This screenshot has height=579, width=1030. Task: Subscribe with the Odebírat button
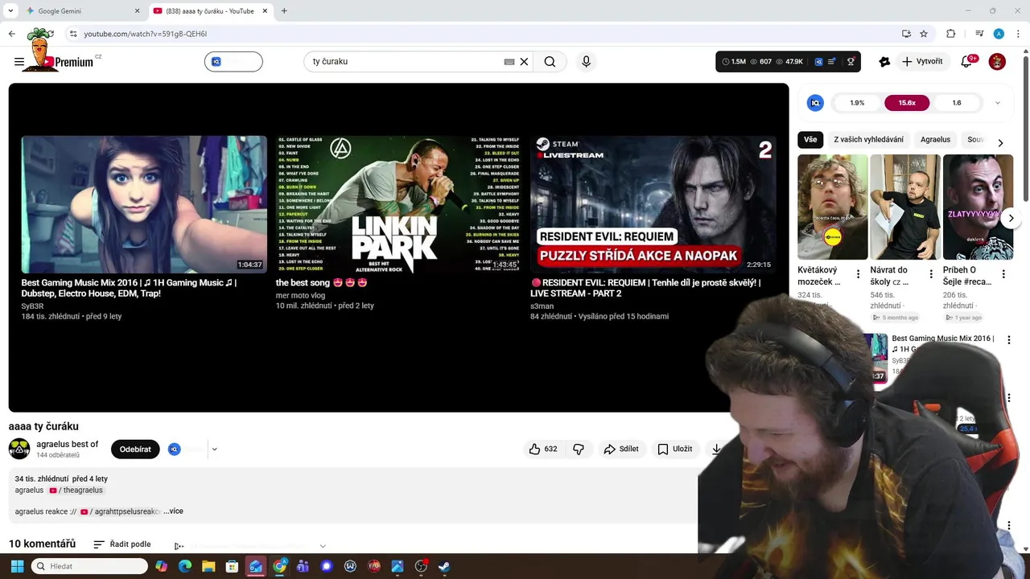pos(135,449)
